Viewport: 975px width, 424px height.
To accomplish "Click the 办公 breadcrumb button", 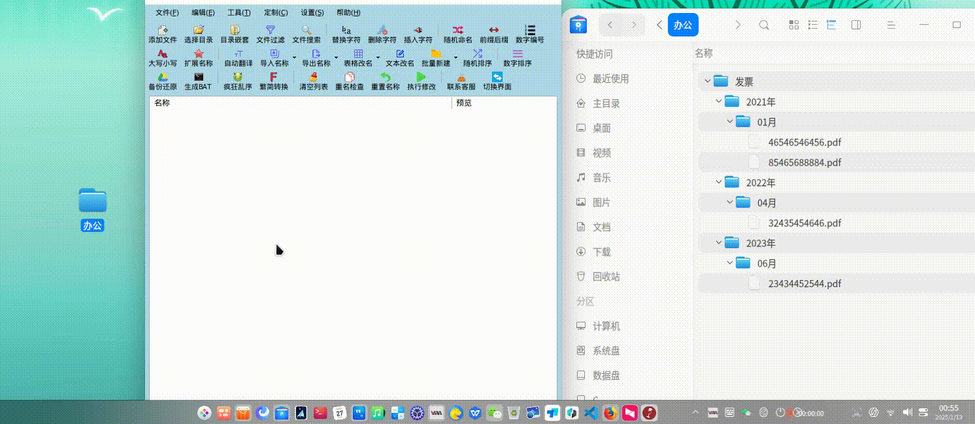I will pyautogui.click(x=683, y=25).
